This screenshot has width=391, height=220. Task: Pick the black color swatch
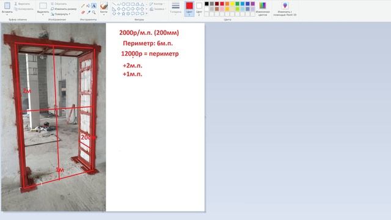206,4
